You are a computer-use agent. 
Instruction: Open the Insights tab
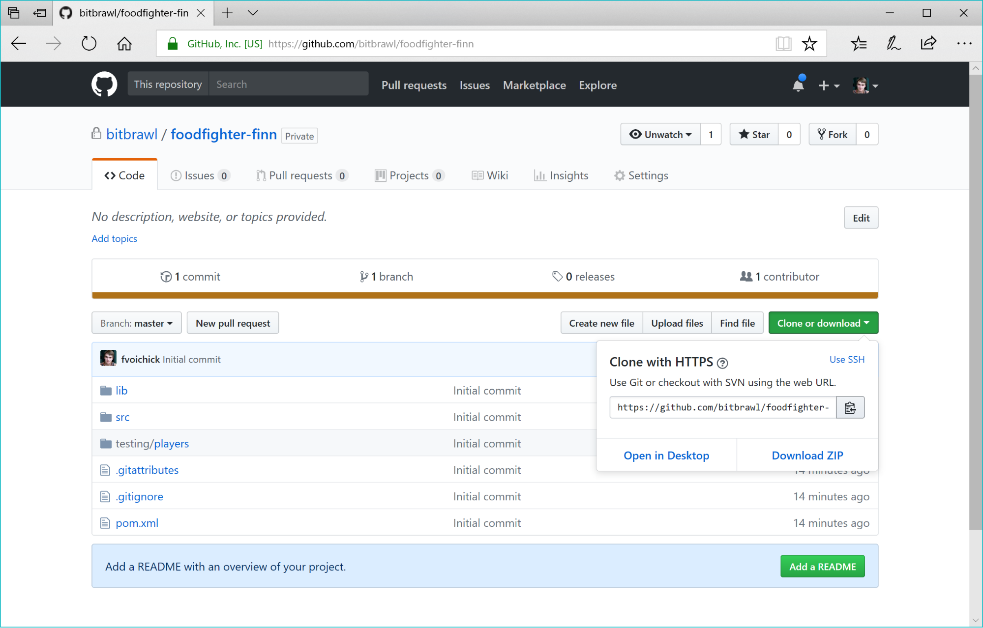[x=561, y=175]
